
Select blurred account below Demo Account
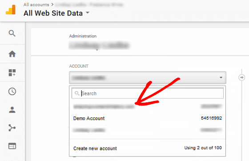tap(148, 130)
